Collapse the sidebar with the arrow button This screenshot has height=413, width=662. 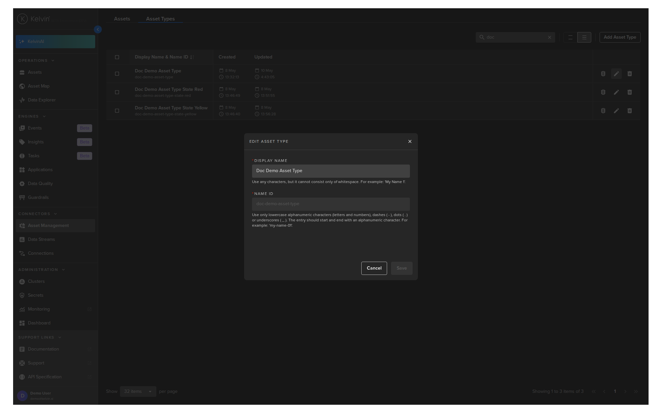pos(98,30)
